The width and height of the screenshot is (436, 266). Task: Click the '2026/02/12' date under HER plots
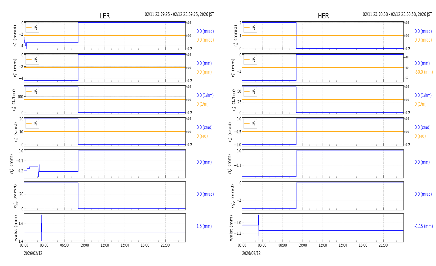(x=251, y=253)
